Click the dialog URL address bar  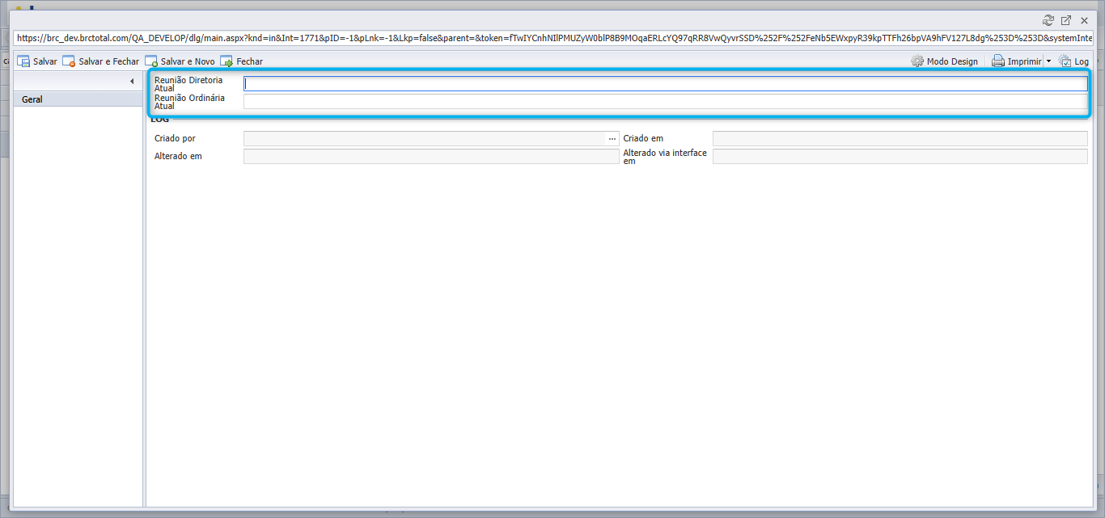coord(552,38)
